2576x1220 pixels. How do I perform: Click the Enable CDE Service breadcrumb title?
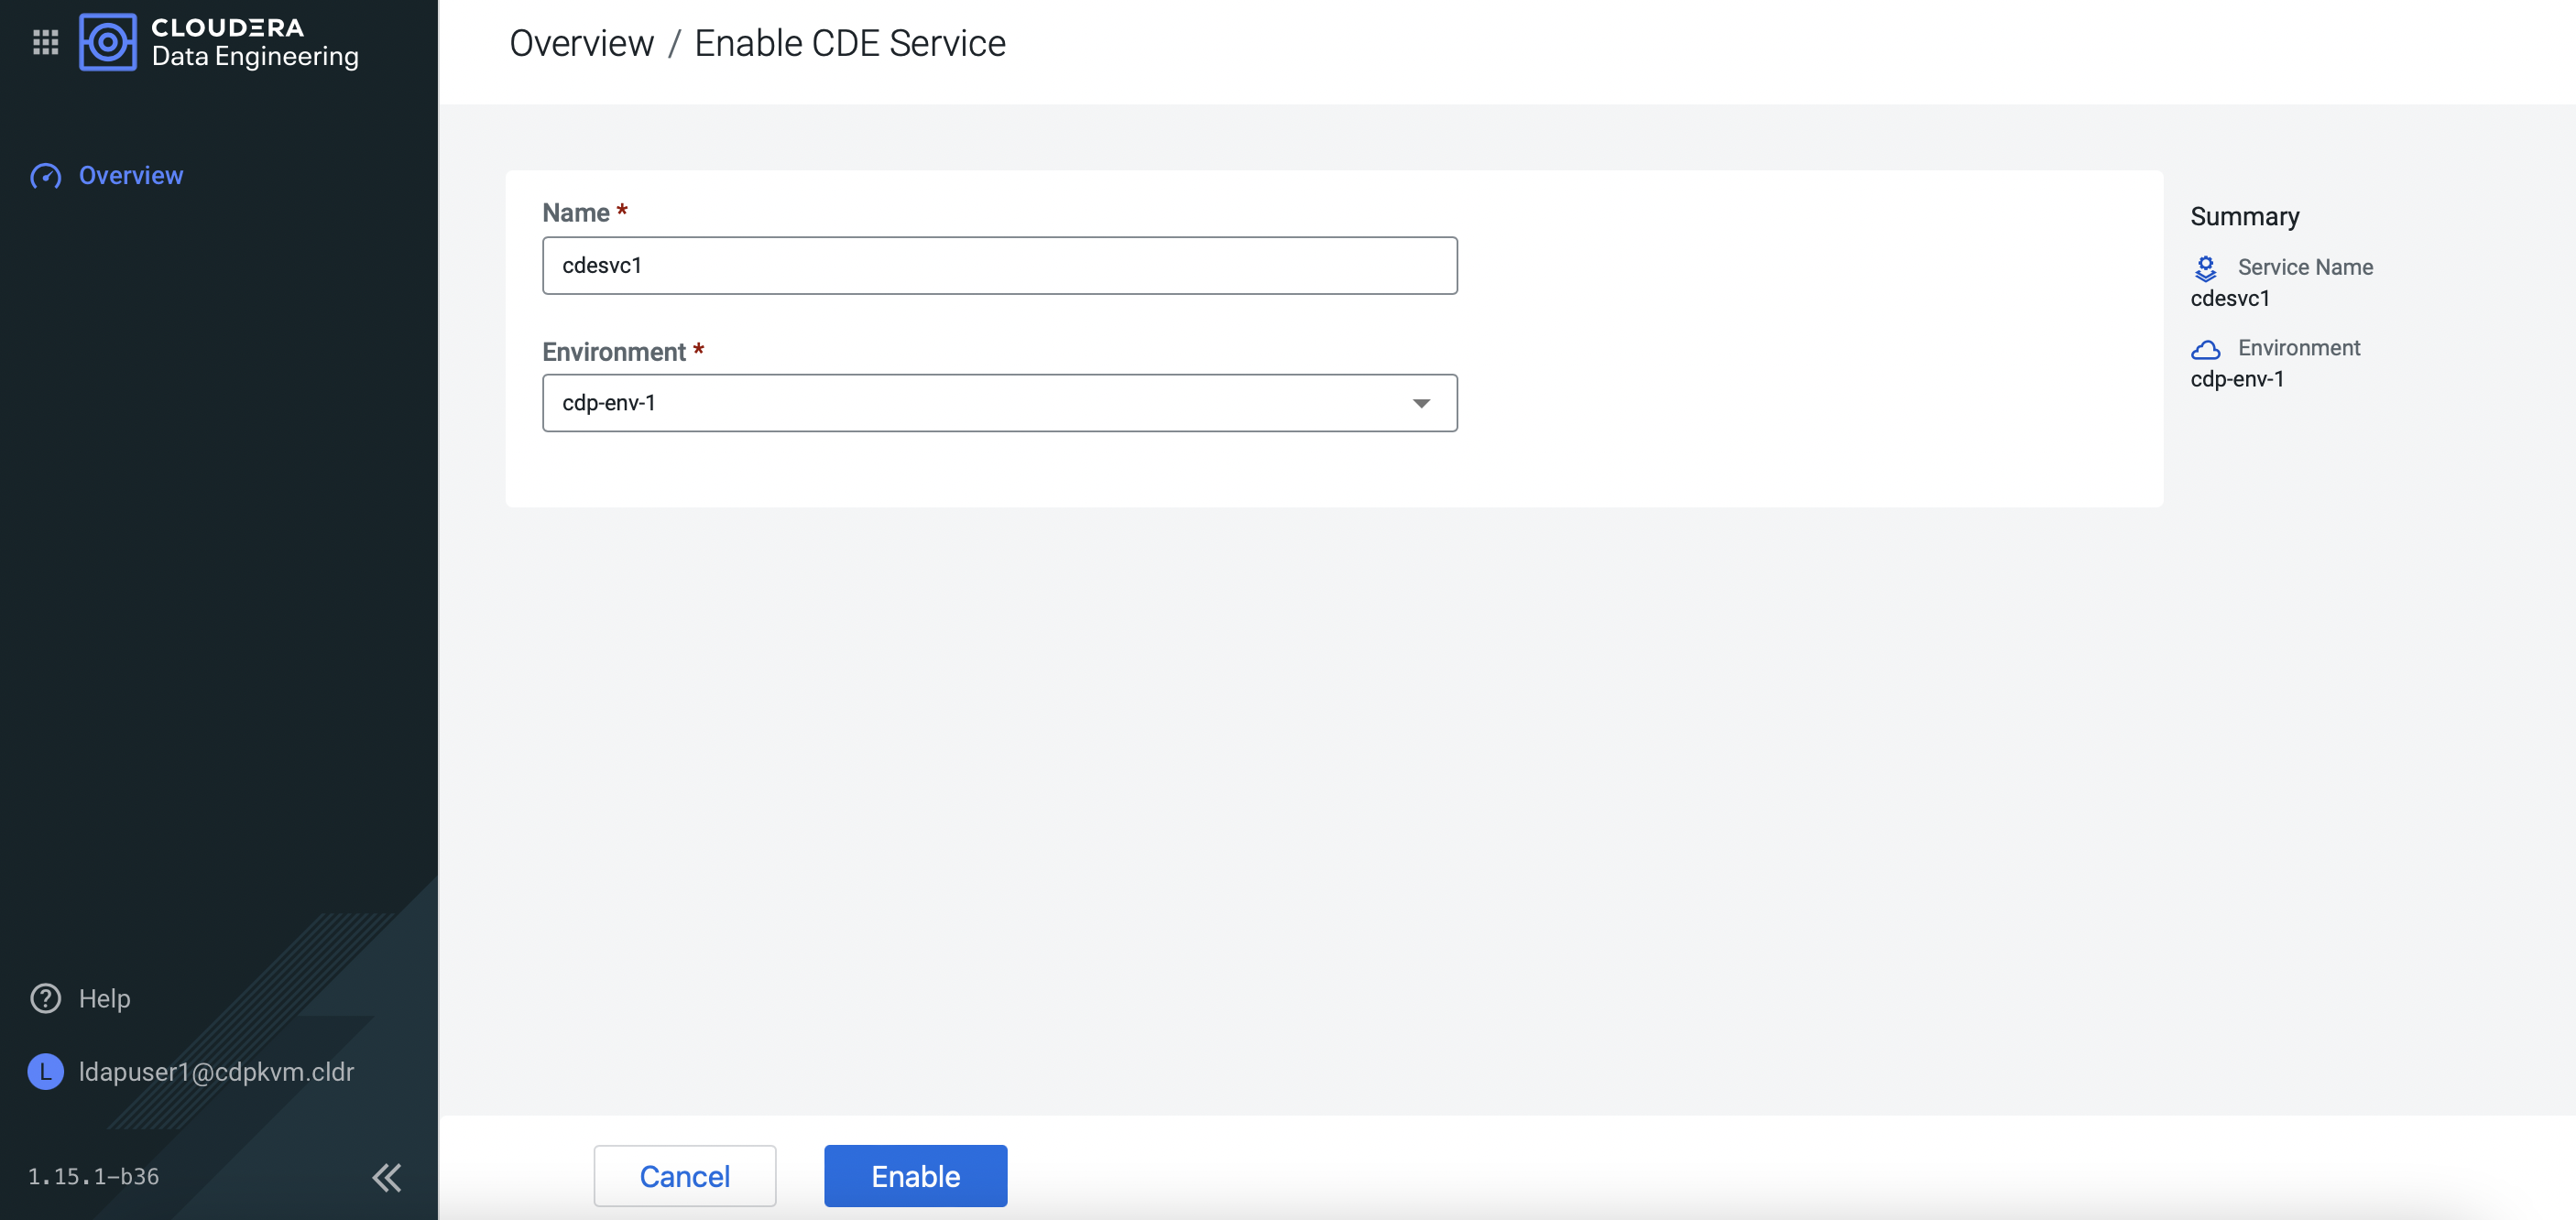point(850,43)
